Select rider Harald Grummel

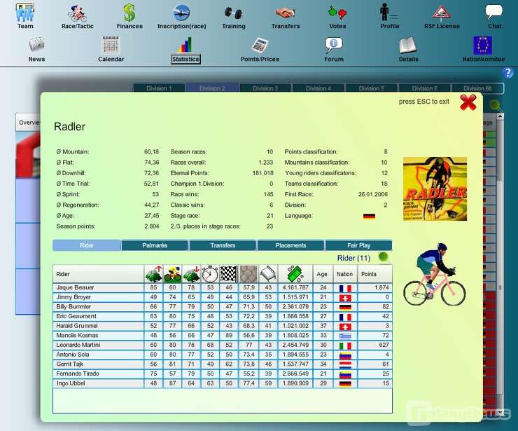pyautogui.click(x=223, y=326)
